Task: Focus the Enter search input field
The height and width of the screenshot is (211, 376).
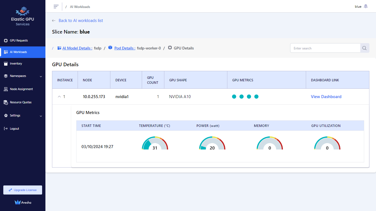Action: pyautogui.click(x=325, y=48)
